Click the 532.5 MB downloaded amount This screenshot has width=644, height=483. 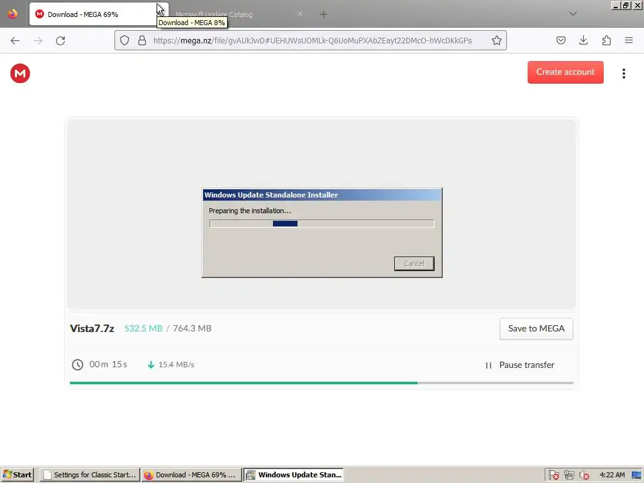143,328
